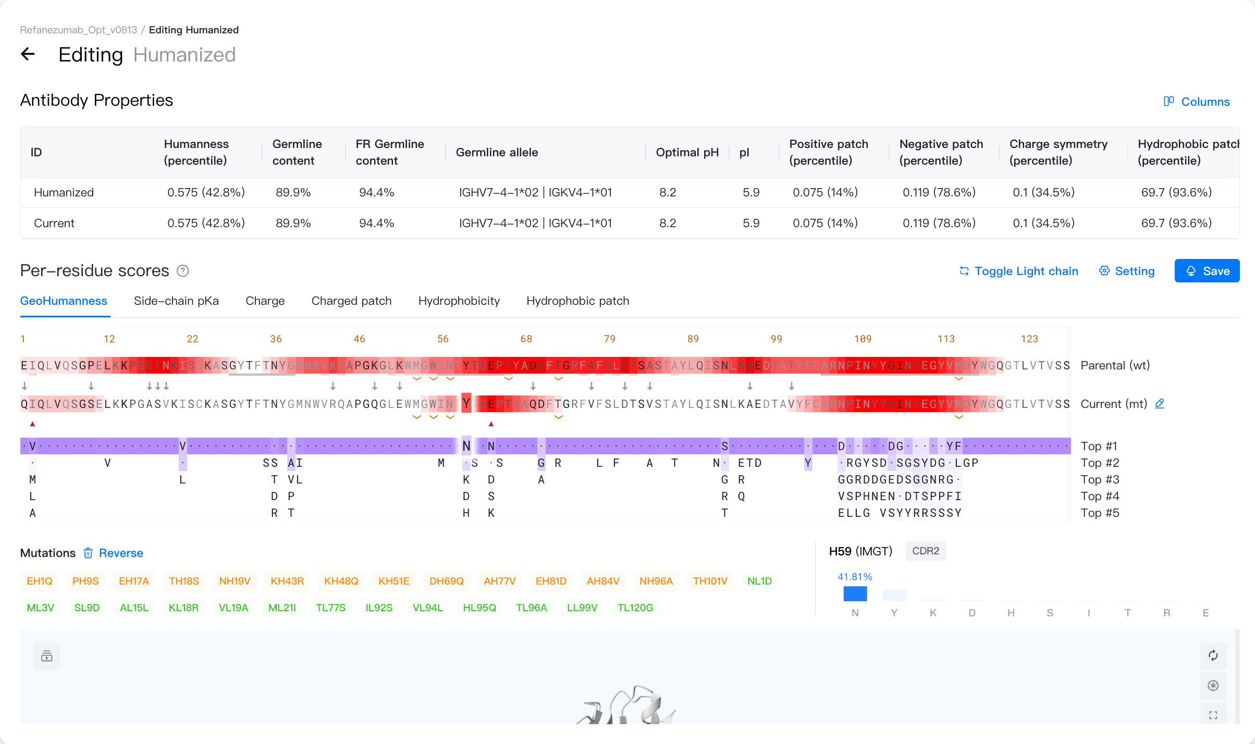Select the Charged patch tab
Image resolution: width=1255 pixels, height=744 pixels.
(x=351, y=301)
